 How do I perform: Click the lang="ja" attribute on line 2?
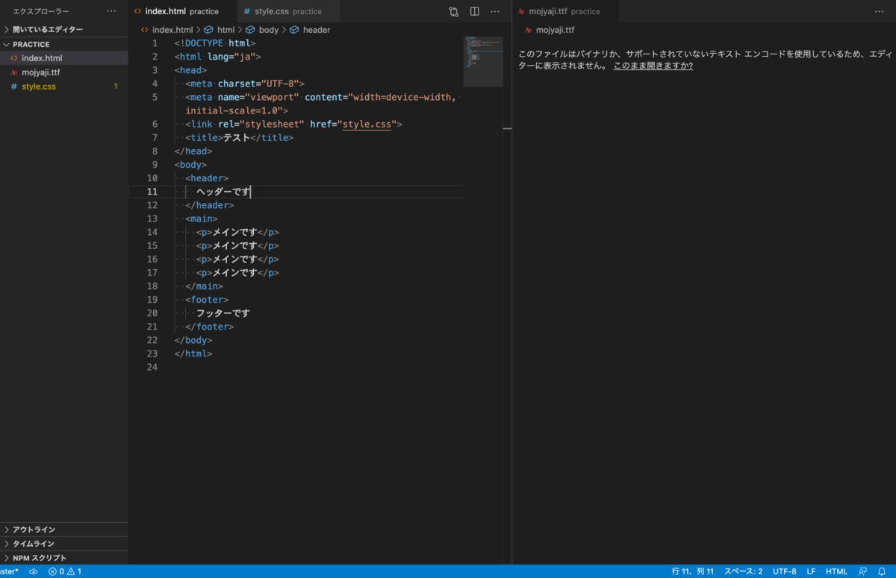click(231, 57)
